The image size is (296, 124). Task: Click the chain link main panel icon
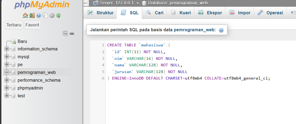click(x=72, y=33)
